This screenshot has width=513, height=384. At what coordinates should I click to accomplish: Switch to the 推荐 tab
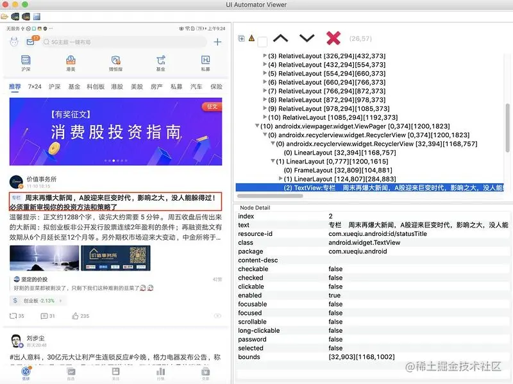click(15, 87)
